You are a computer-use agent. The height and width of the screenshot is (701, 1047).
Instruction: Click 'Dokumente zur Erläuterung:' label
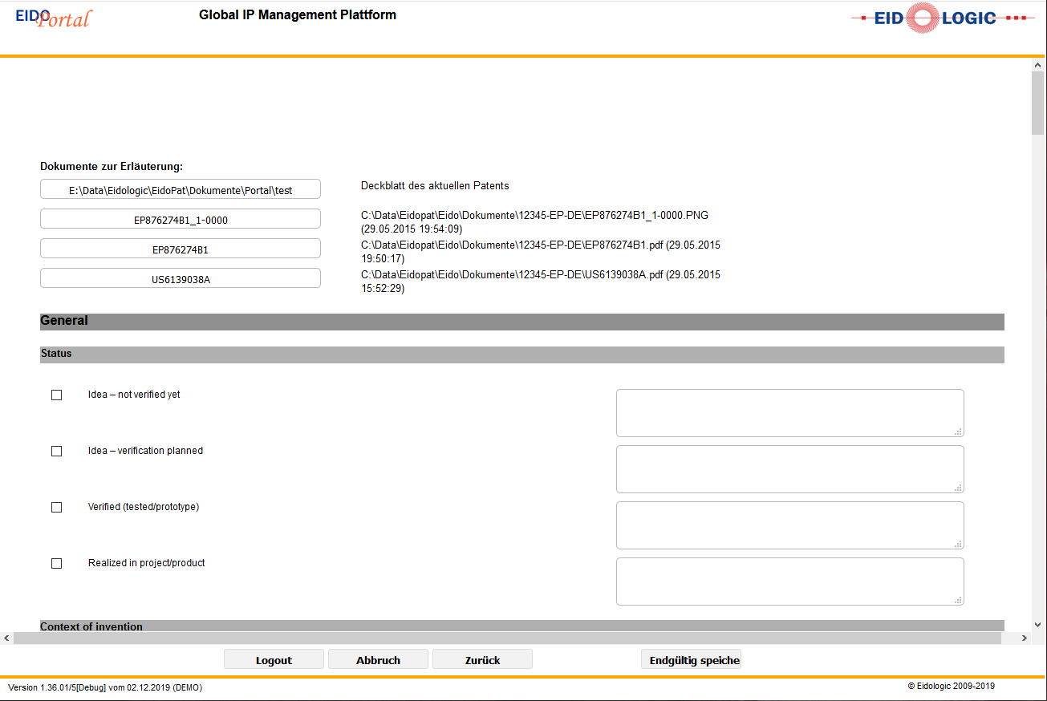pyautogui.click(x=112, y=167)
